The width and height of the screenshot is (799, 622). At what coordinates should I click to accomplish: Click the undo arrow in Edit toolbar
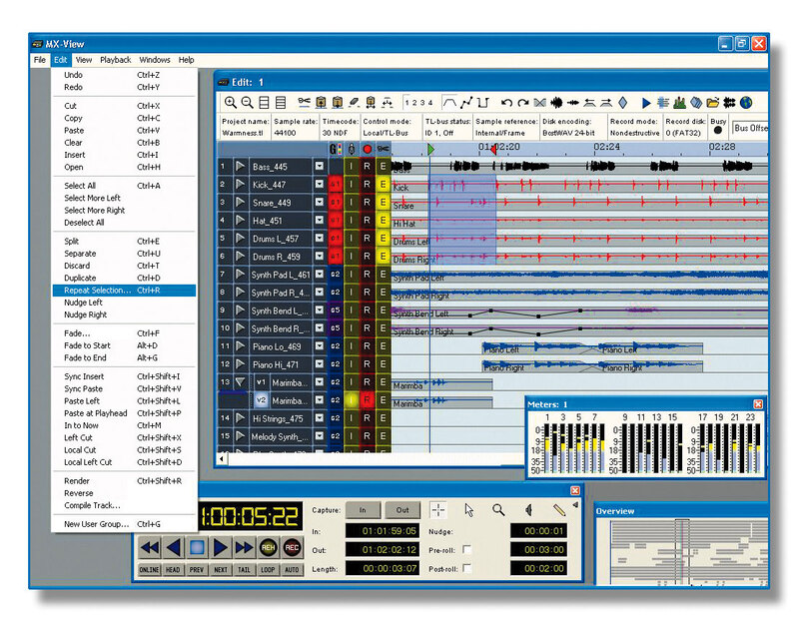(x=506, y=103)
